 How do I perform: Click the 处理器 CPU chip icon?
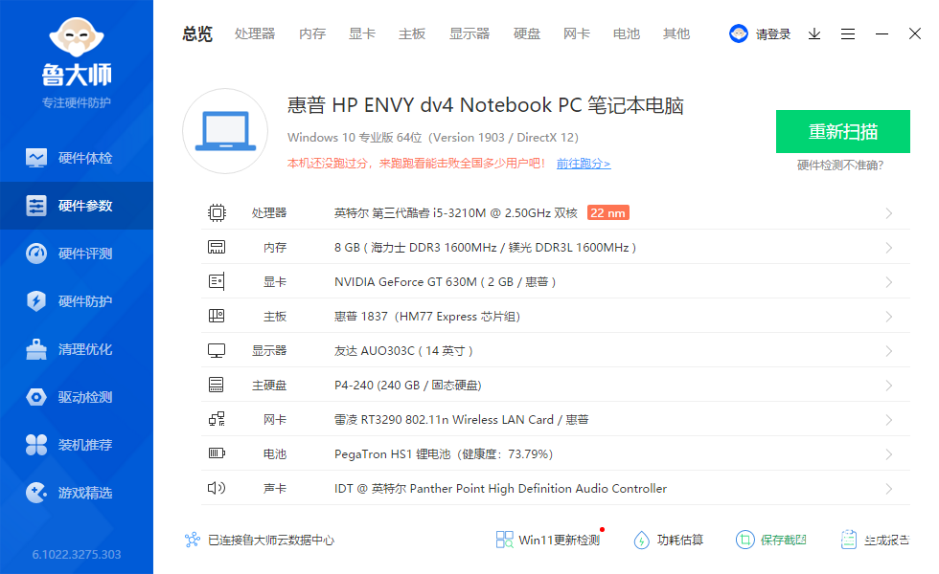[x=217, y=212]
